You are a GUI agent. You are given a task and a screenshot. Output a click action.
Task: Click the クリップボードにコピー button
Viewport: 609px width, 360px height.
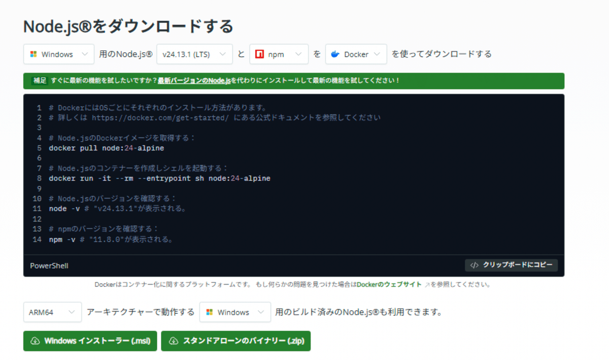click(511, 265)
